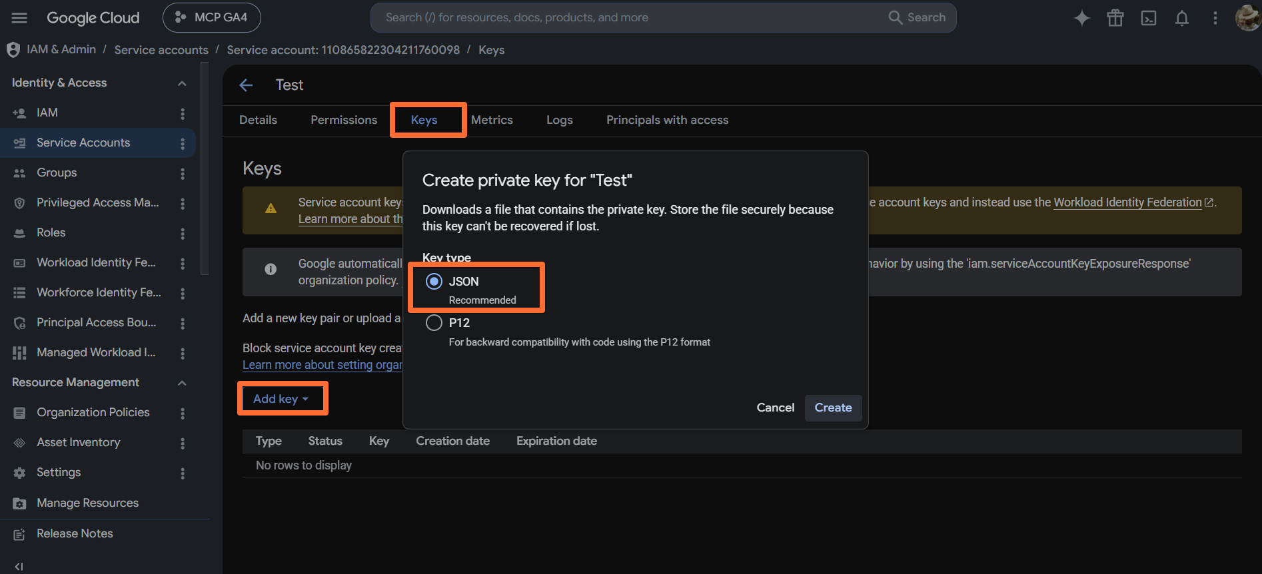Click the IAM & Admin breadcrumb
Viewport: 1262px width, 574px height.
click(61, 50)
